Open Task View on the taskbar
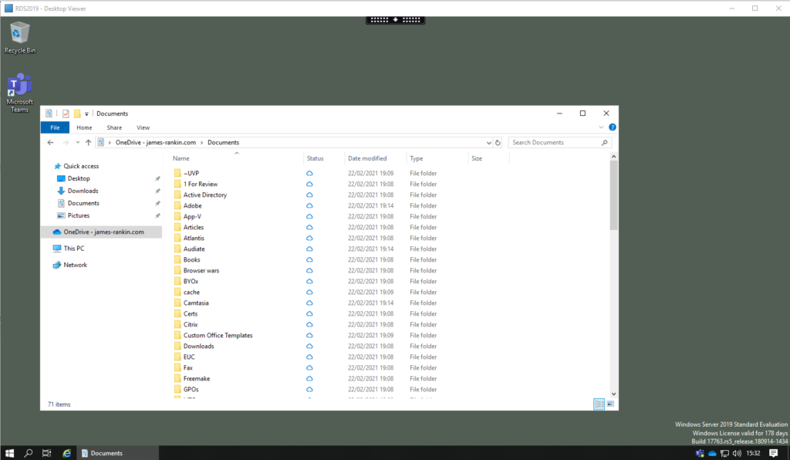The image size is (790, 460). (47, 453)
